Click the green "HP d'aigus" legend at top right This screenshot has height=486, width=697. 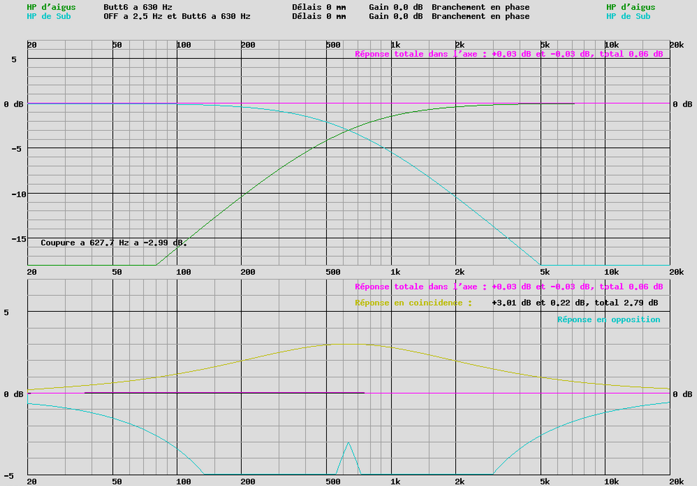tap(631, 7)
